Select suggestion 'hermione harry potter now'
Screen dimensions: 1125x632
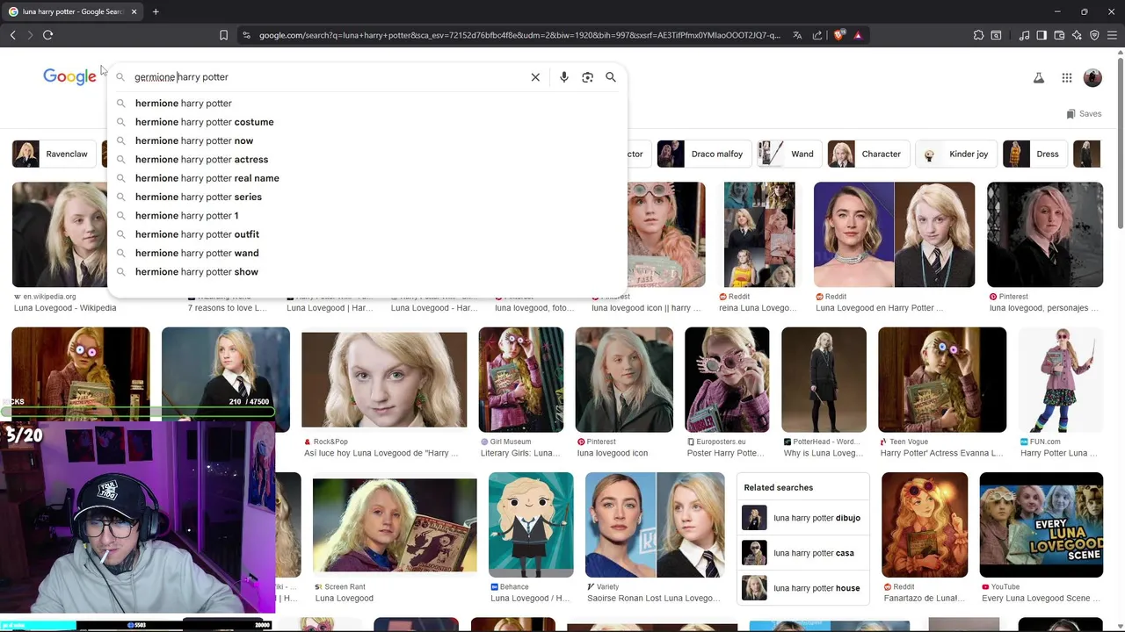point(367,140)
